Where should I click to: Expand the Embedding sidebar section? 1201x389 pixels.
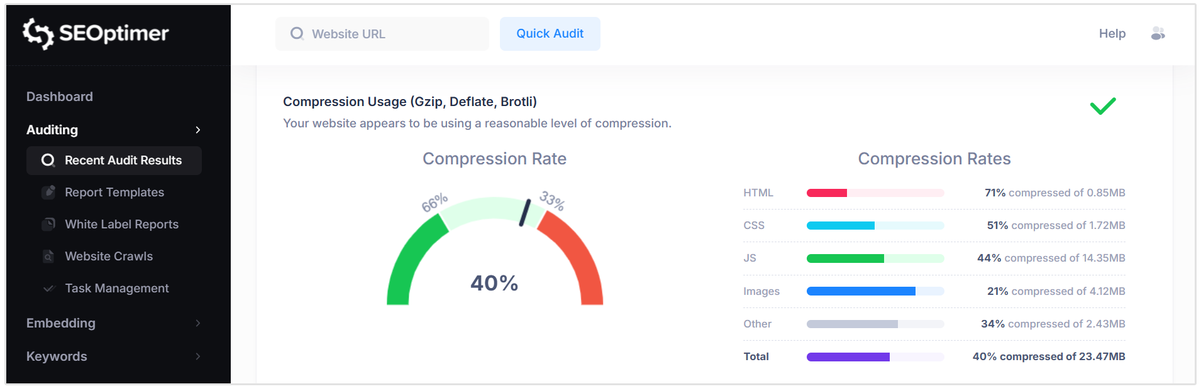pos(198,323)
